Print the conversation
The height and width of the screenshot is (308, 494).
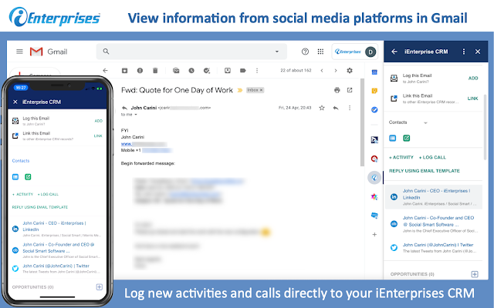pyautogui.click(x=337, y=90)
